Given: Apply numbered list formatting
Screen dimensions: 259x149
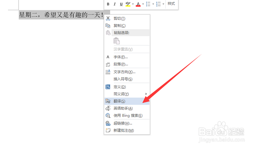Looking at the screenshot, I should (x=159, y=4).
